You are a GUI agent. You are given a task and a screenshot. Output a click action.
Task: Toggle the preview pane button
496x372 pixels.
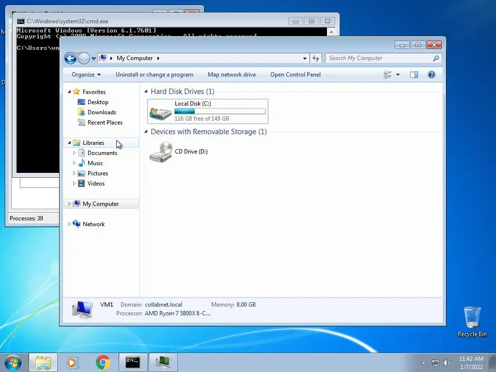coord(414,75)
